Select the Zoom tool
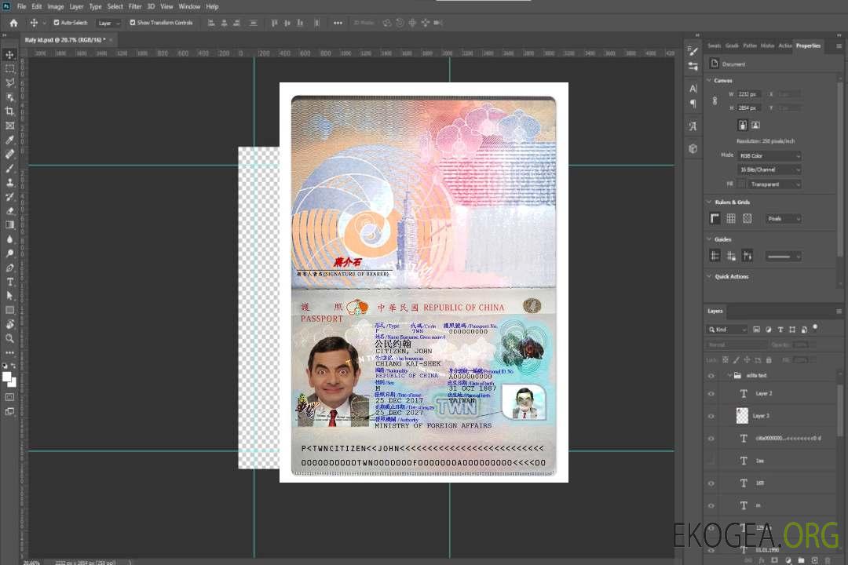848x565 pixels. (x=9, y=338)
